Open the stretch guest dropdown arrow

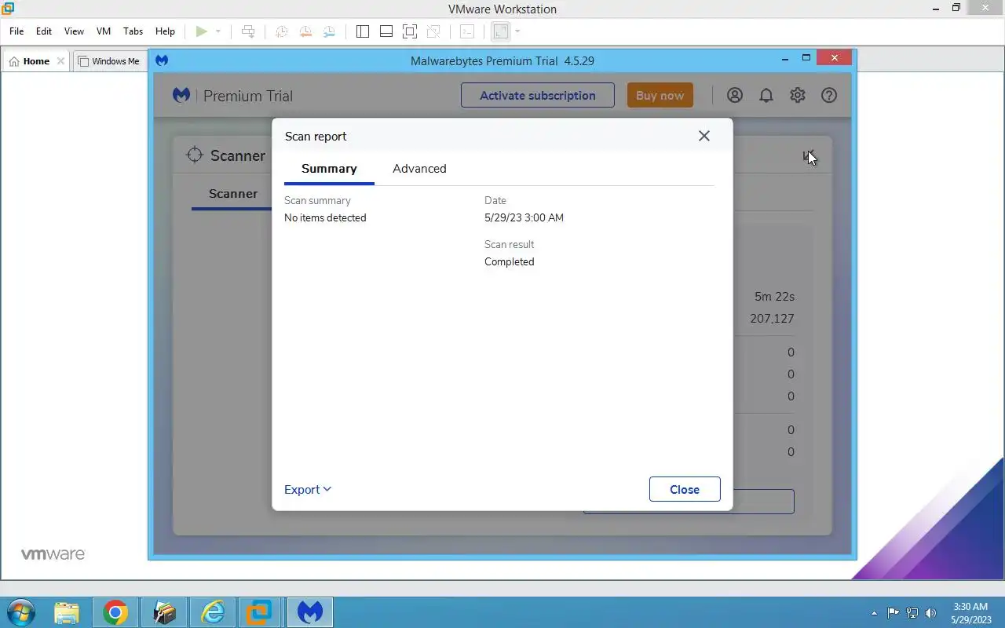point(517,31)
